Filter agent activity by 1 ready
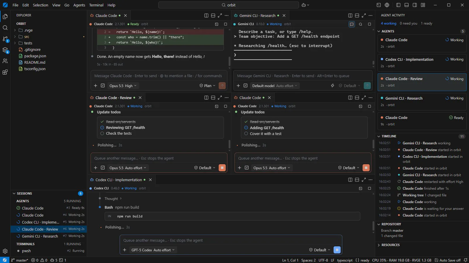Screen dimensions: 469x263 (x=426, y=23)
